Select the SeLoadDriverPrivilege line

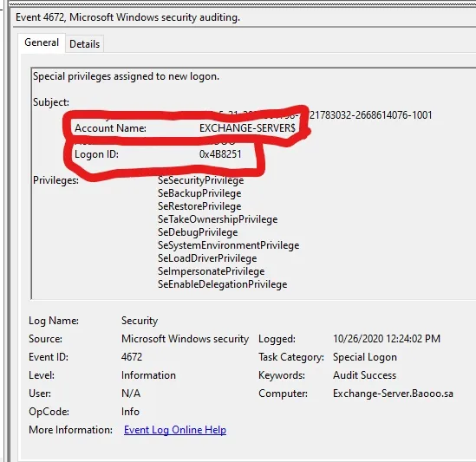pyautogui.click(x=207, y=258)
